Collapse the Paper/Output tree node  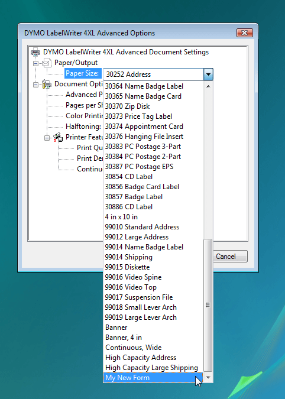35,63
